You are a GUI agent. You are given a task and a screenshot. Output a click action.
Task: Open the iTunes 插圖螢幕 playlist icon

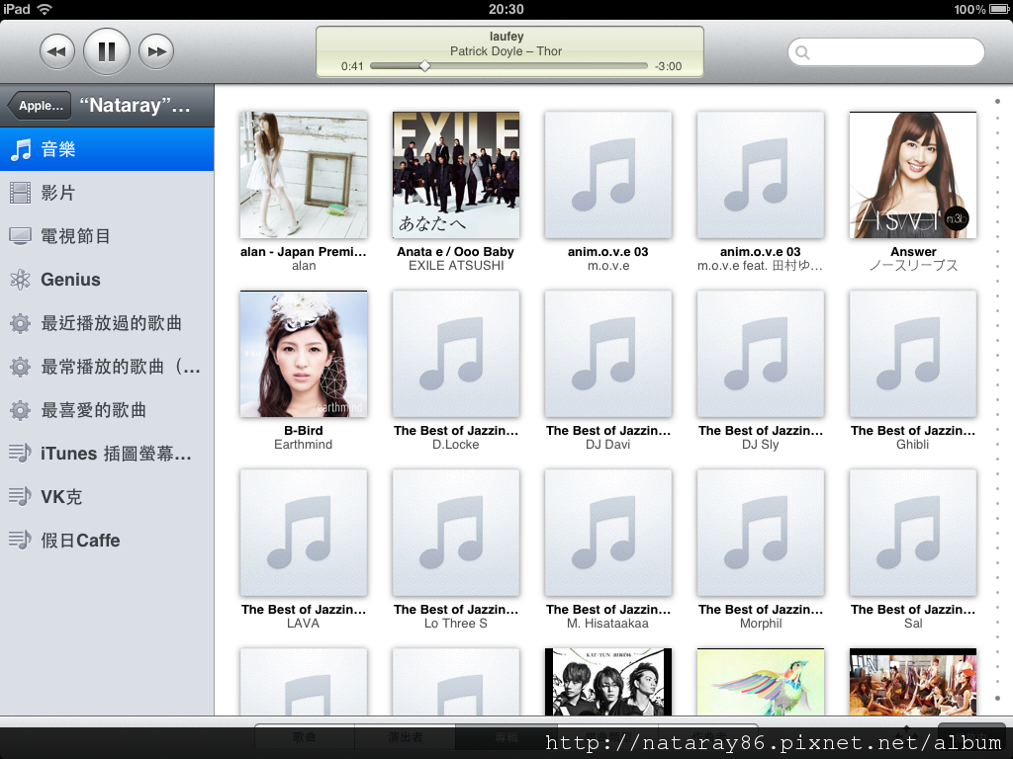click(x=20, y=453)
